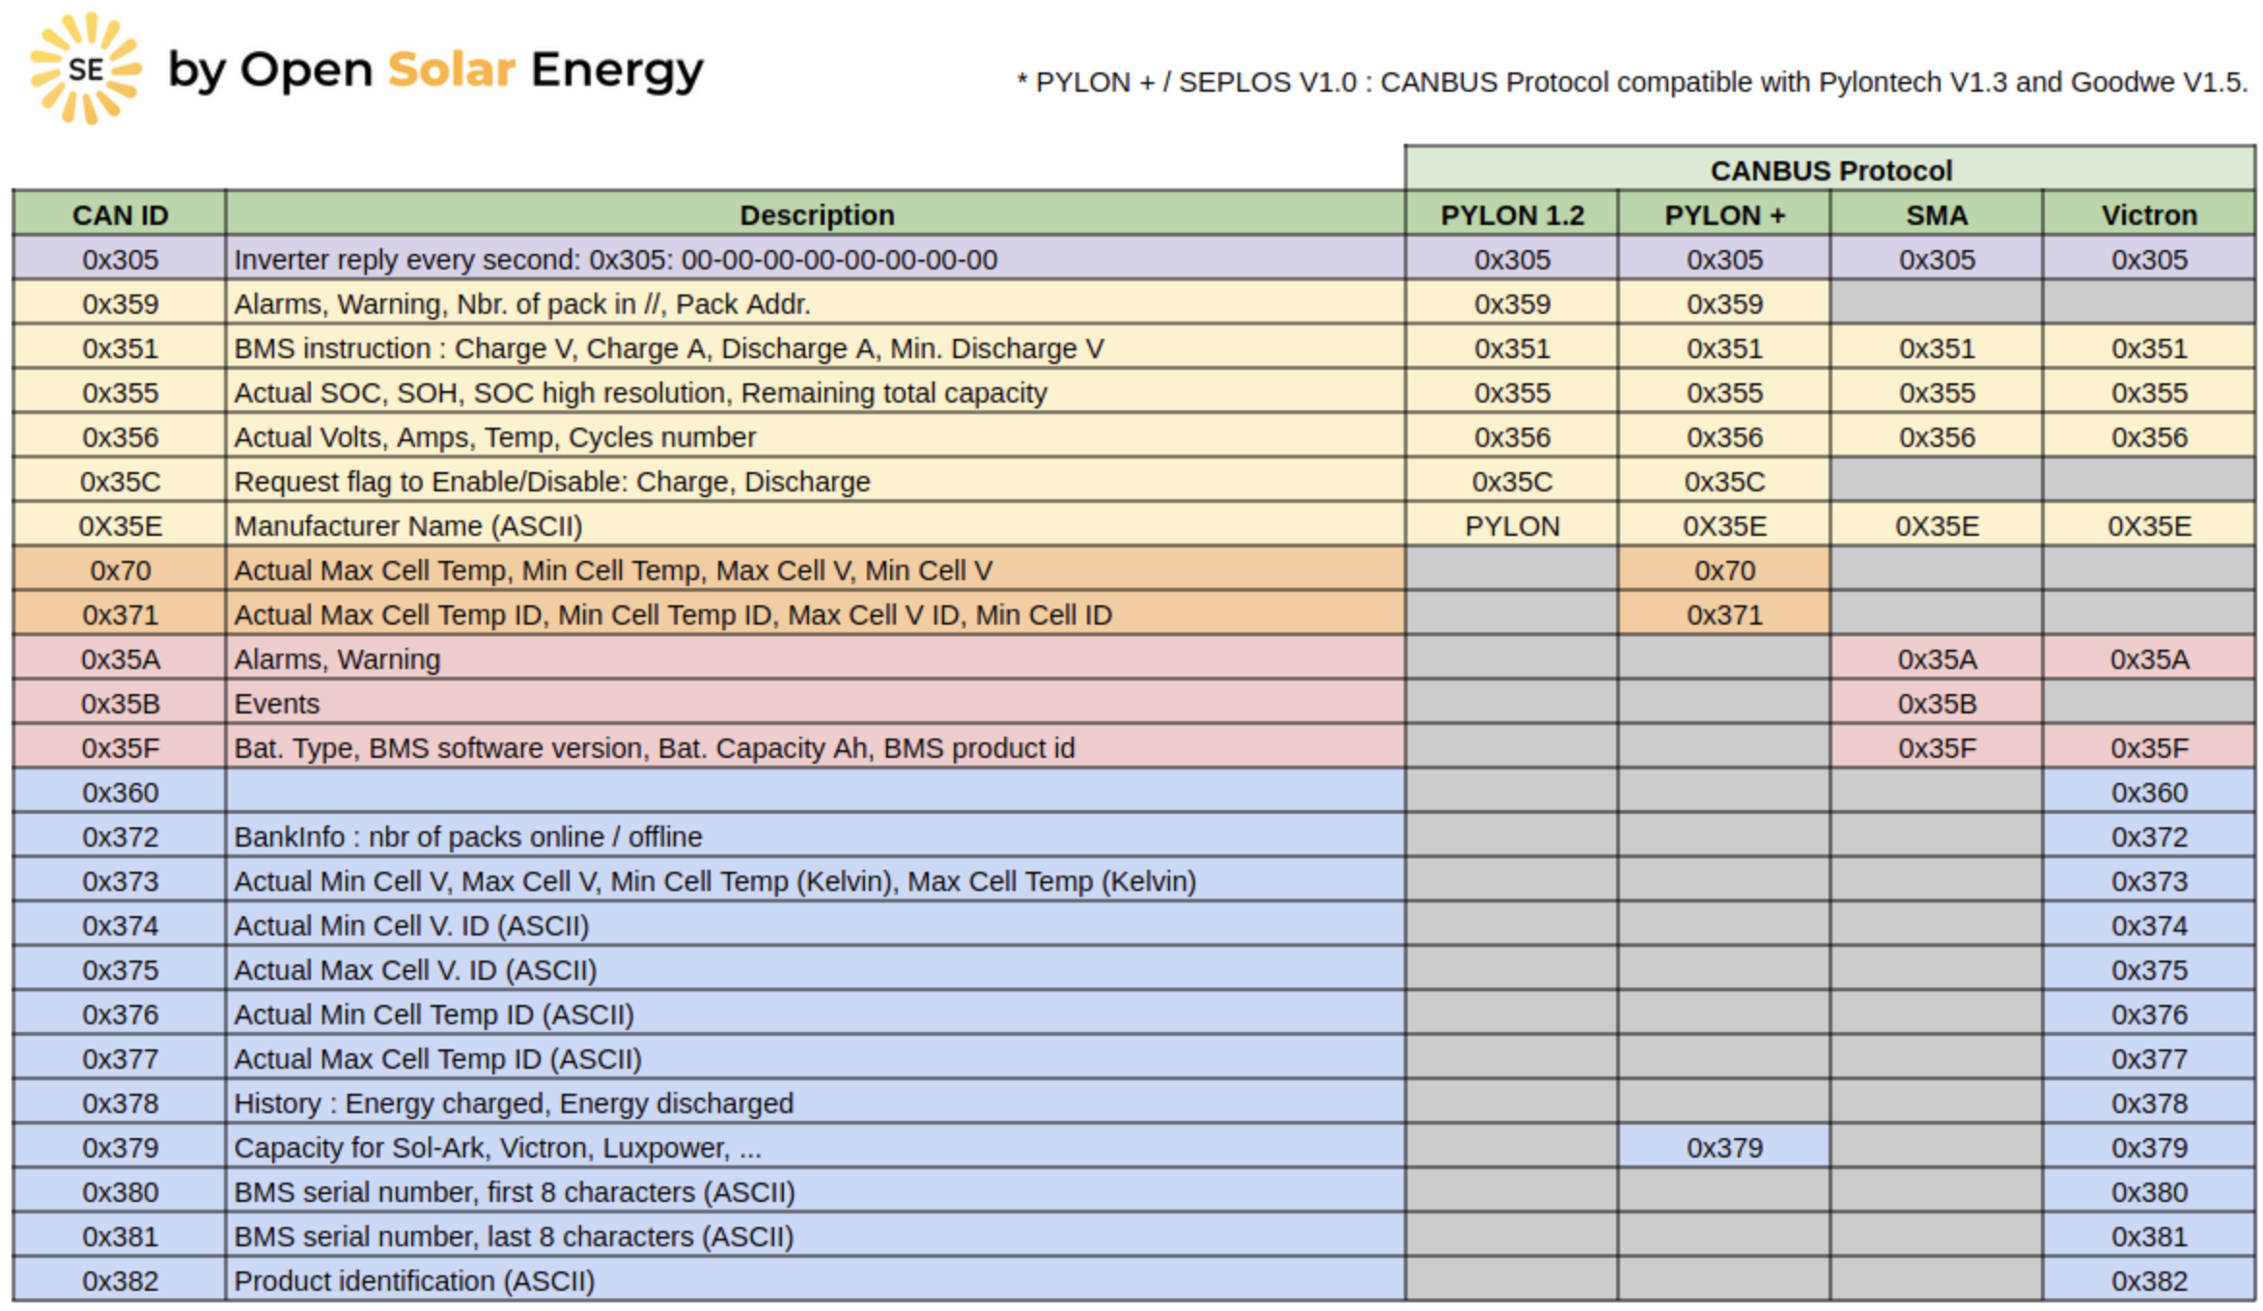Screen dimensions: 2263x1311
Task: Select 'Inverter reply every second' description cell
Action: click(816, 259)
